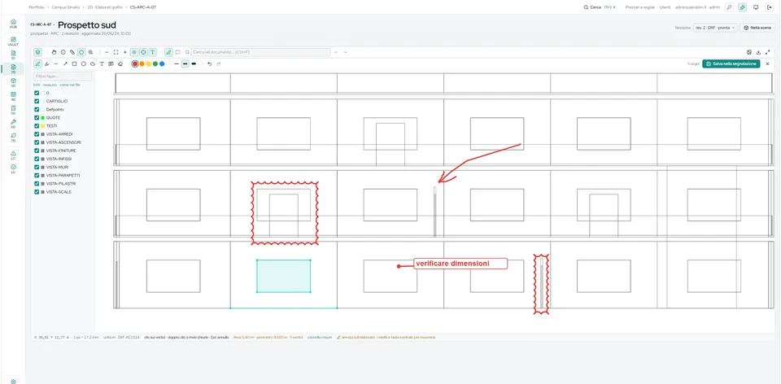Hide the CARTIGLIO layer
This screenshot has height=384, width=781.
[x=37, y=101]
